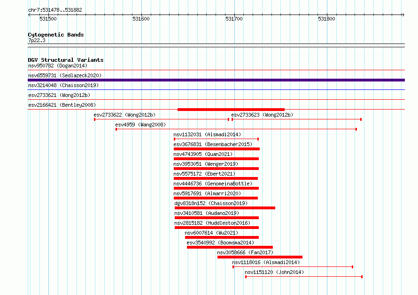Select the esv2733622 thin red variant line
This screenshot has height=295, width=418.
click(x=162, y=119)
